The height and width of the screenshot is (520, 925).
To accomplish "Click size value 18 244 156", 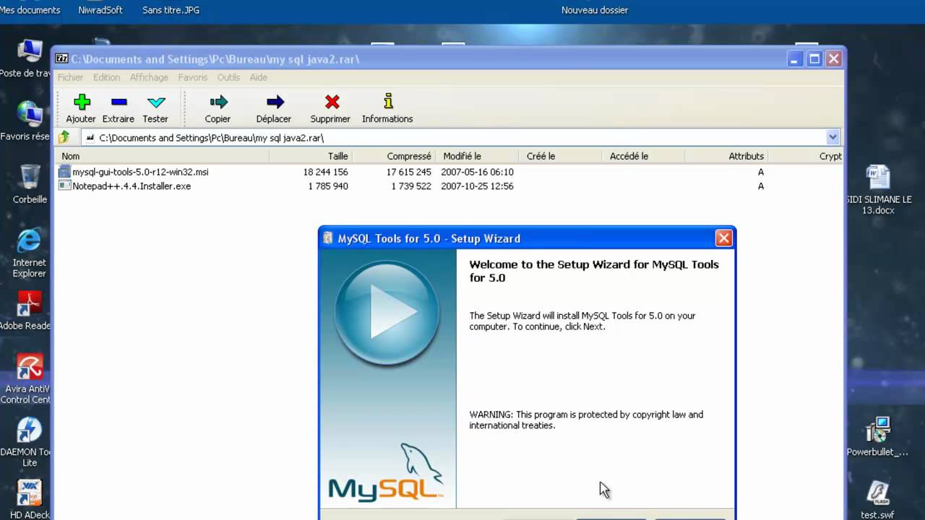I will [x=325, y=172].
